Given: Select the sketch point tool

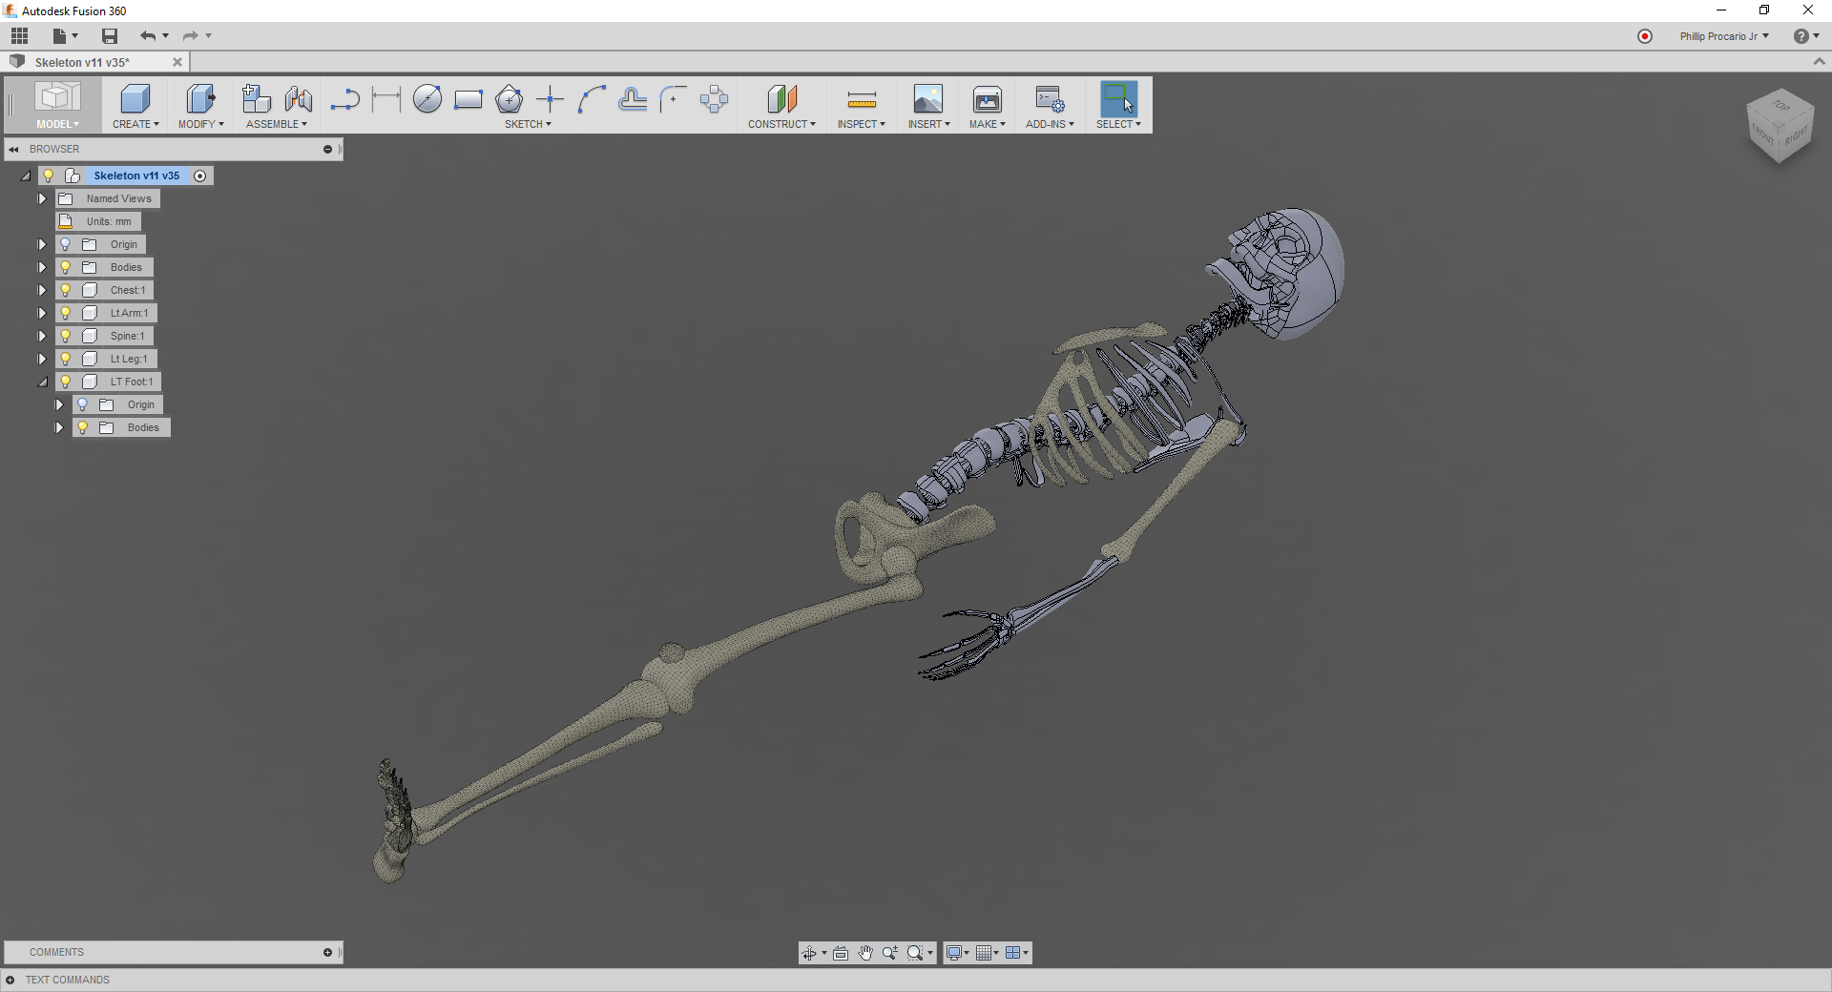Looking at the screenshot, I should [x=551, y=98].
